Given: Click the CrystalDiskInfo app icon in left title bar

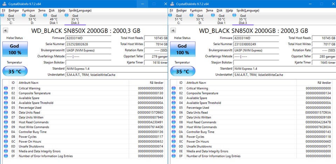Looking at the screenshot, I should point(4,3).
